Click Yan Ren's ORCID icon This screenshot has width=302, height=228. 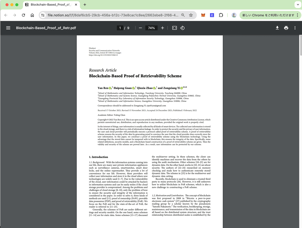[x=110, y=88]
